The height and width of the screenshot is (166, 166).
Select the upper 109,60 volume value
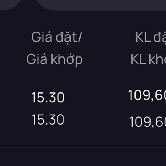pyautogui.click(x=147, y=95)
